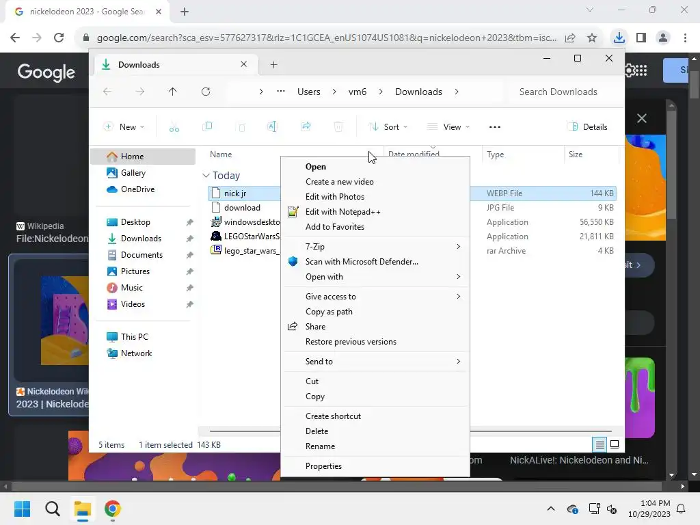This screenshot has width=700, height=525.
Task: Click the Copy icon in Explorer toolbar
Action: (x=207, y=126)
